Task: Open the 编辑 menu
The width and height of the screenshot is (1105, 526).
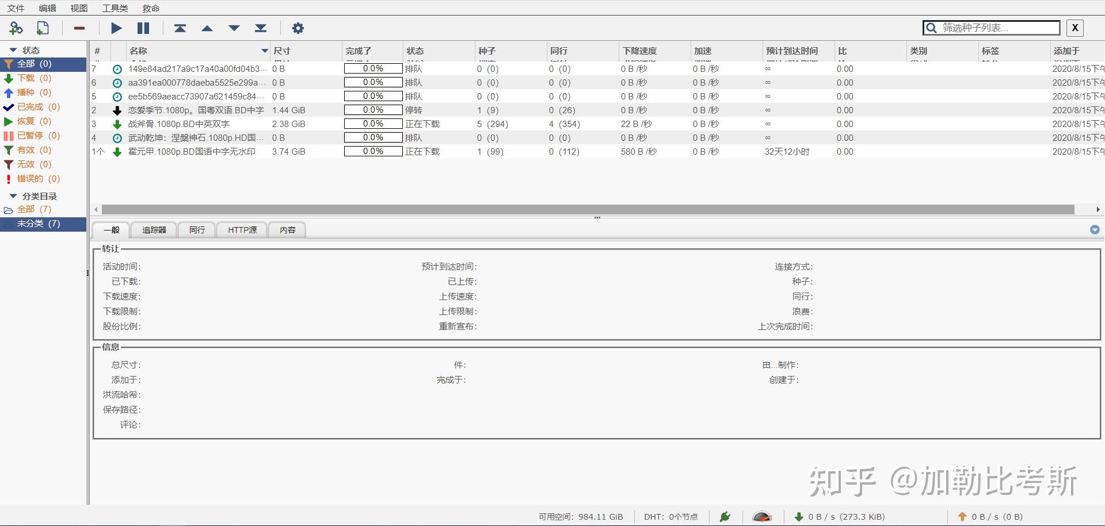Action: (x=47, y=8)
